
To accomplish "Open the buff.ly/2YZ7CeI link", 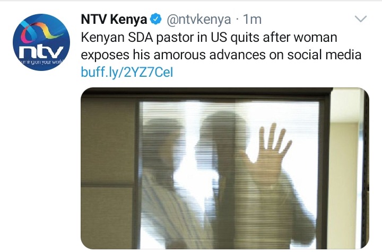I will point(127,72).
